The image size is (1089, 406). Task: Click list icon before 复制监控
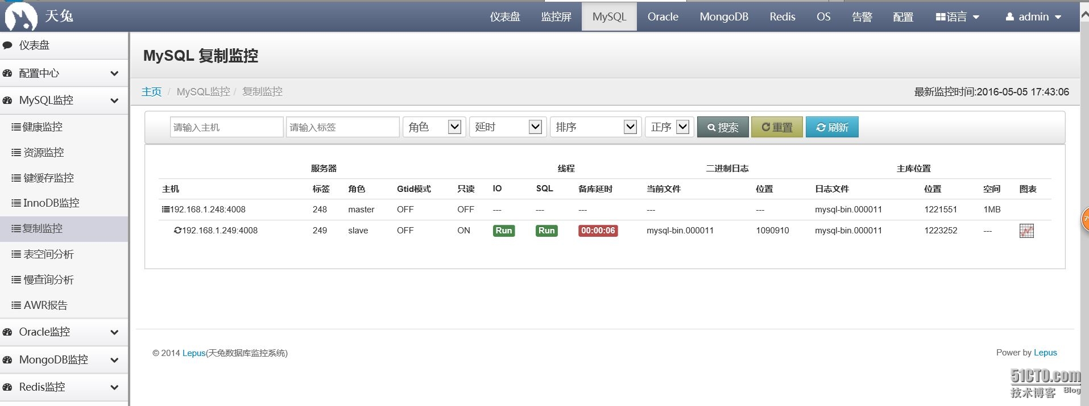coord(16,229)
